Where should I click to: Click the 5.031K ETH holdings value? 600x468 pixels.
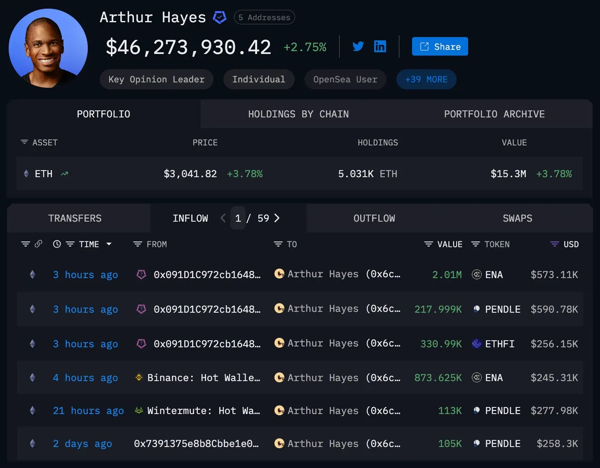click(368, 174)
